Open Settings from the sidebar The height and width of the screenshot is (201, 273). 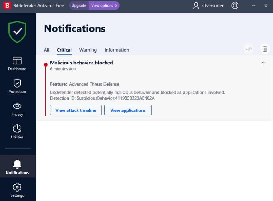pos(17,190)
